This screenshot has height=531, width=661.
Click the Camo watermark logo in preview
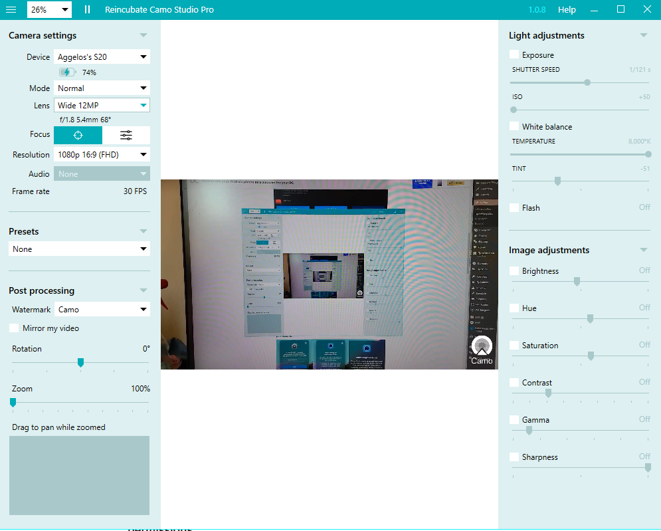point(482,350)
